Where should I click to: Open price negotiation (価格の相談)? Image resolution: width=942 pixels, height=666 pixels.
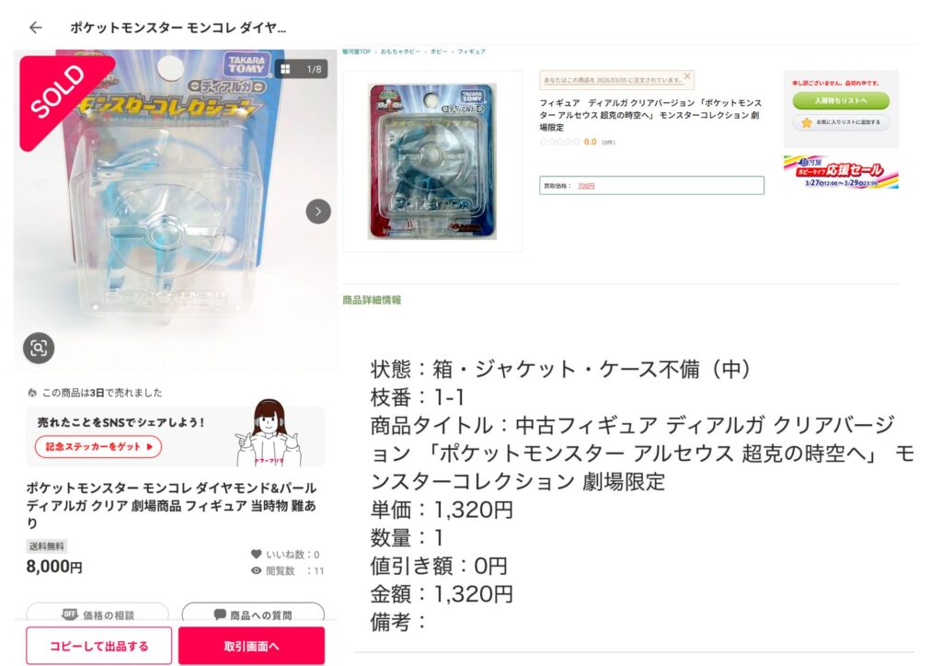pyautogui.click(x=98, y=614)
